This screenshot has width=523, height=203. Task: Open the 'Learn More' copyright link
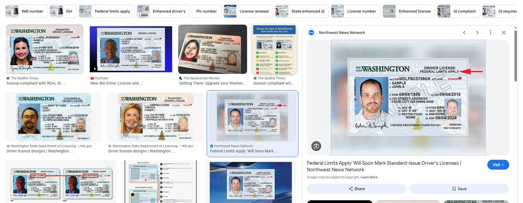pos(369,177)
